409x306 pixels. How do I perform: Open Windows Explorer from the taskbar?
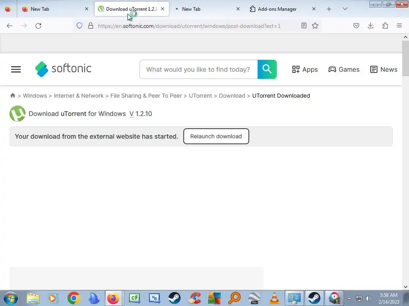33,298
